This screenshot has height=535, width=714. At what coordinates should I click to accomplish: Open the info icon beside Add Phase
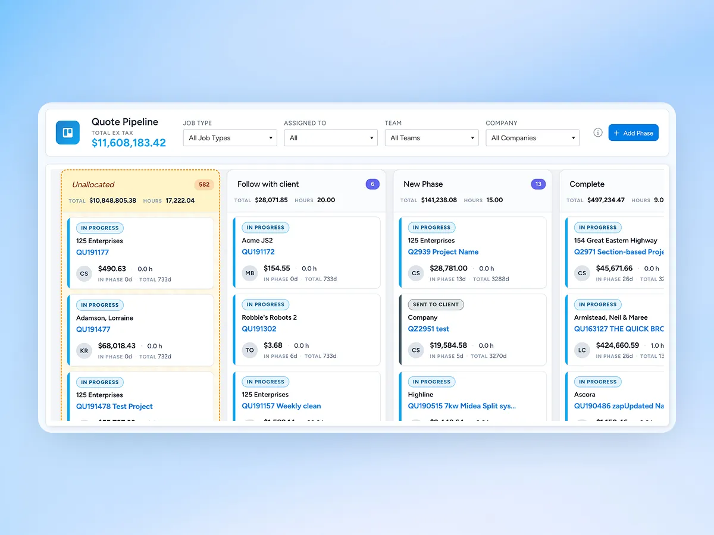click(598, 133)
